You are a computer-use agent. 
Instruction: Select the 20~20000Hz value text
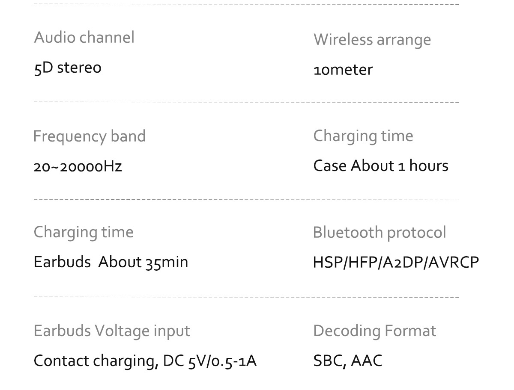click(x=78, y=166)
